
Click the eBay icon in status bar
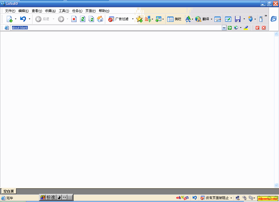tap(182, 198)
